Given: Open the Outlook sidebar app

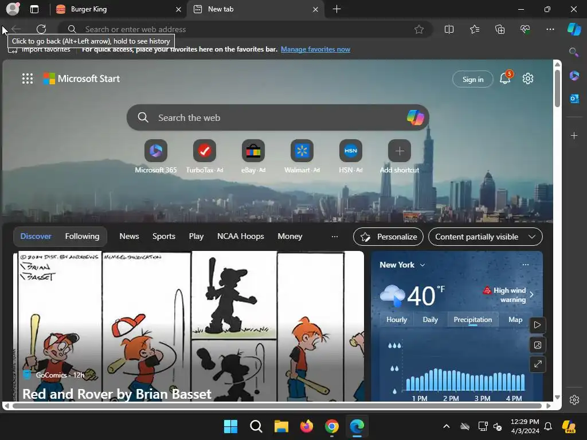Looking at the screenshot, I should pos(574,99).
